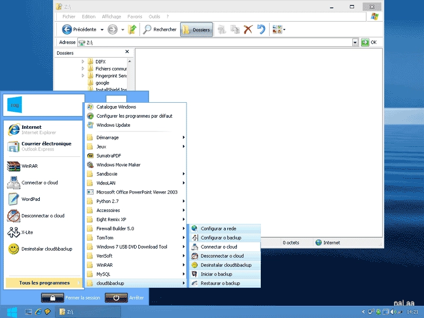Open the Affichage menu

coord(111,16)
